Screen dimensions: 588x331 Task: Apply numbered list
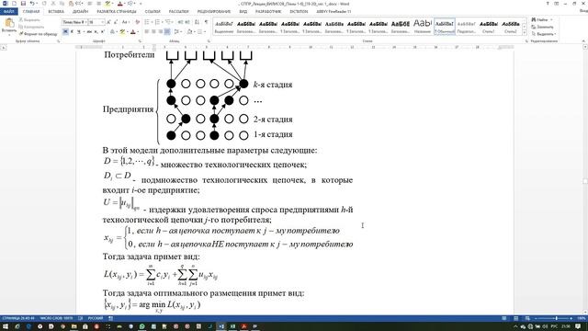pos(157,22)
